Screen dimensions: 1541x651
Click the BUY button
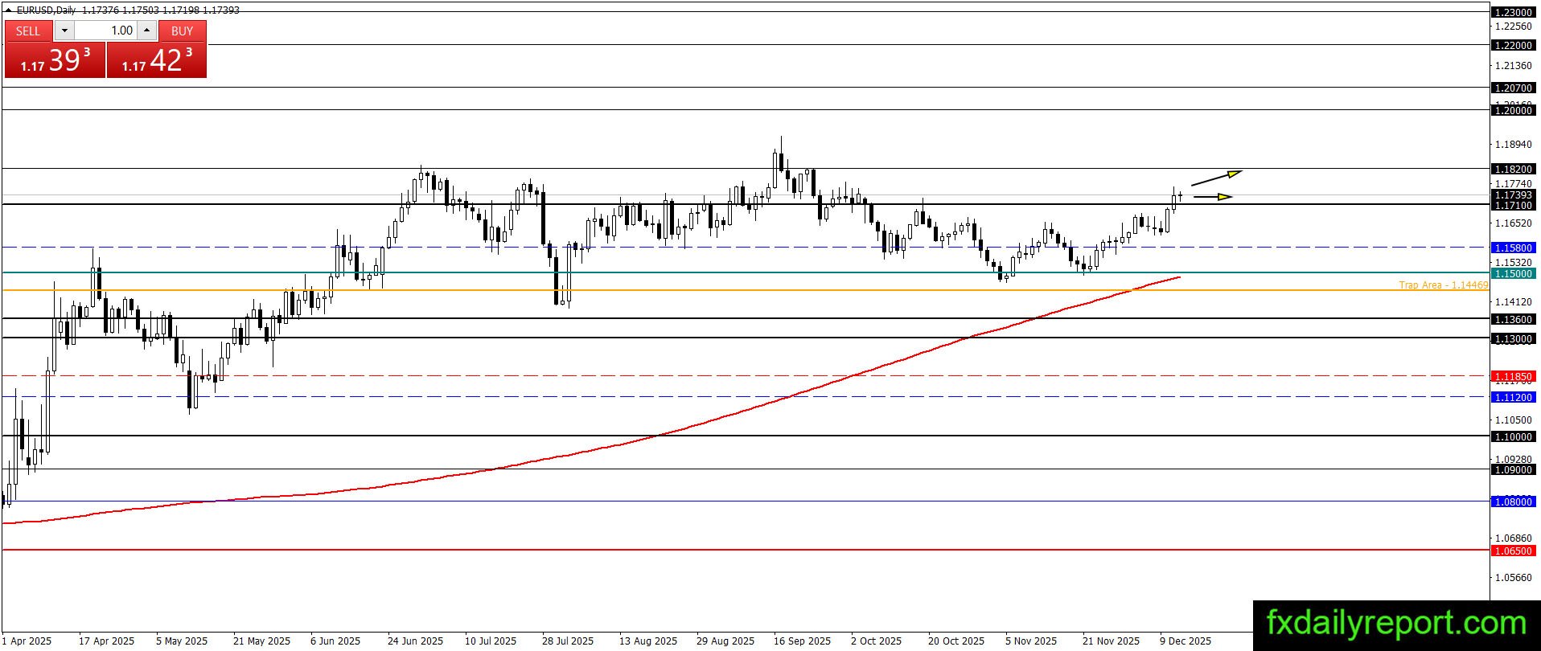click(x=183, y=31)
